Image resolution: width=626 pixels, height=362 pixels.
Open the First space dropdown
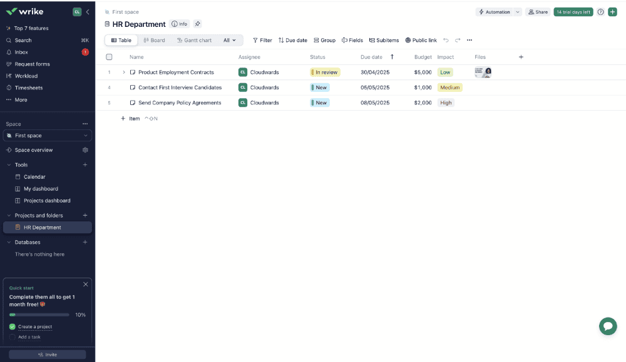tap(48, 136)
